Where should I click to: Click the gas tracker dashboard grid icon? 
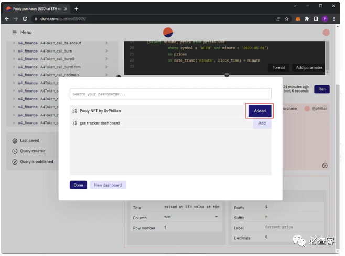75,123
